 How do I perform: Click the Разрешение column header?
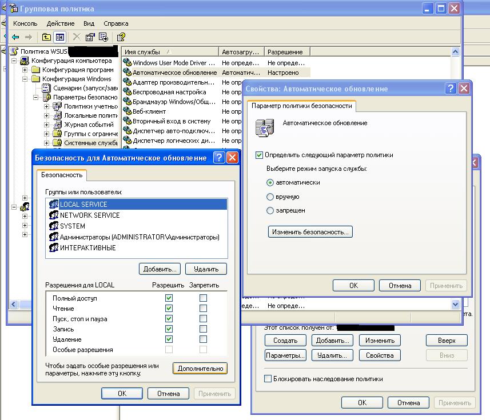[287, 52]
